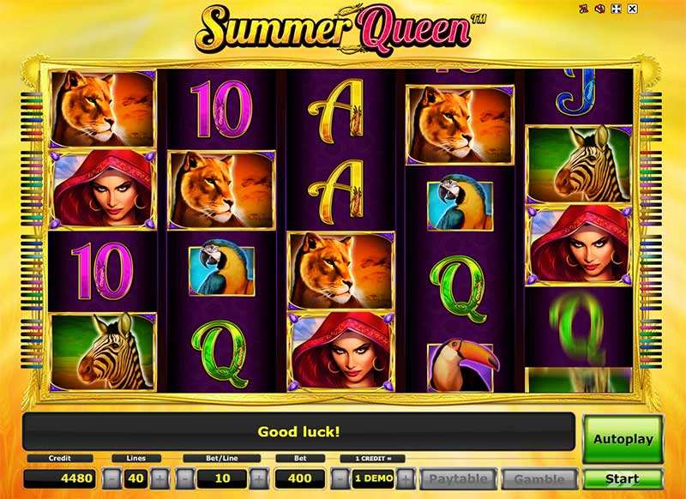Lower the credit denomination with minus

coord(340,478)
